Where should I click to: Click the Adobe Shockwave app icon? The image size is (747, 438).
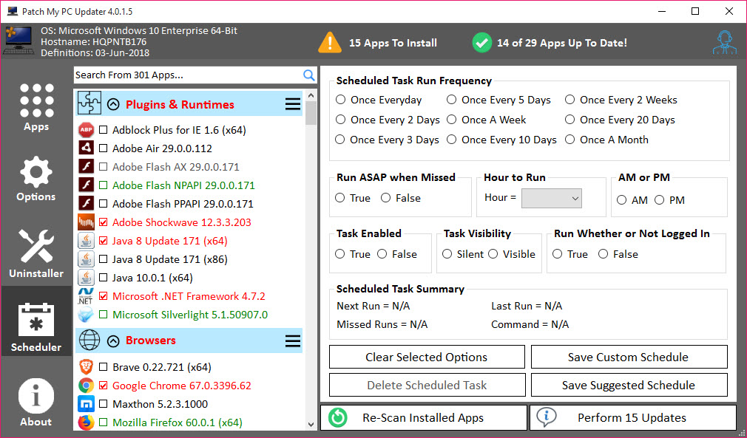click(87, 222)
